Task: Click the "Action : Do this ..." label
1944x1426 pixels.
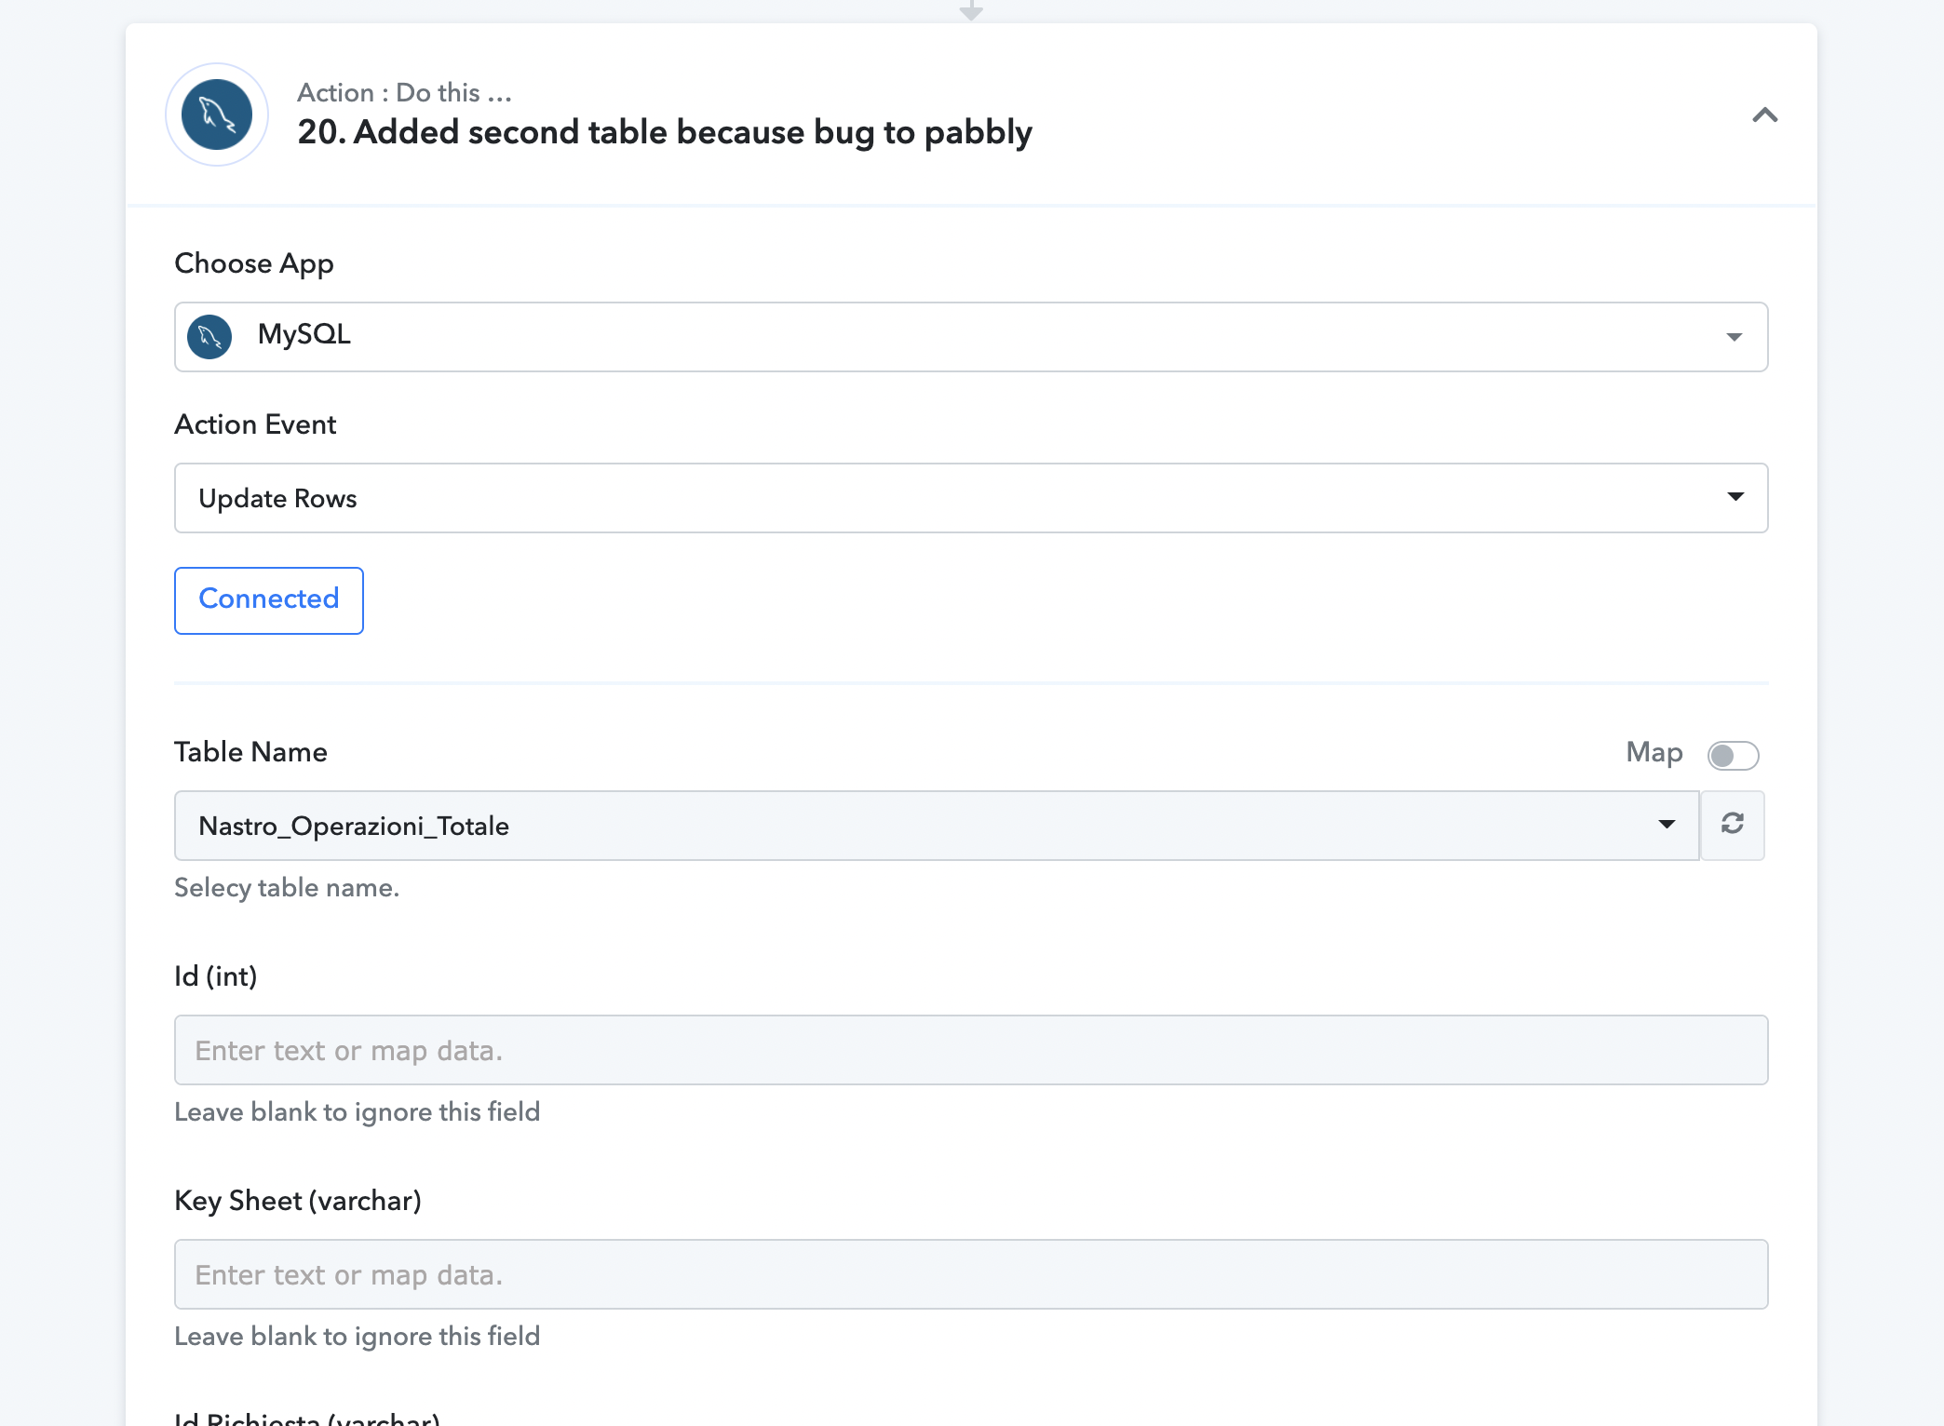Action: (x=405, y=92)
